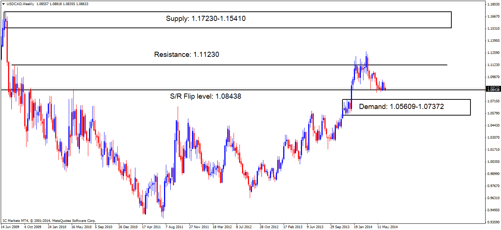
Task: Click the 14 Jun 2009 date label
Action: [10, 227]
